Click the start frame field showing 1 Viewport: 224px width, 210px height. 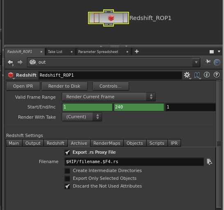(x=87, y=107)
